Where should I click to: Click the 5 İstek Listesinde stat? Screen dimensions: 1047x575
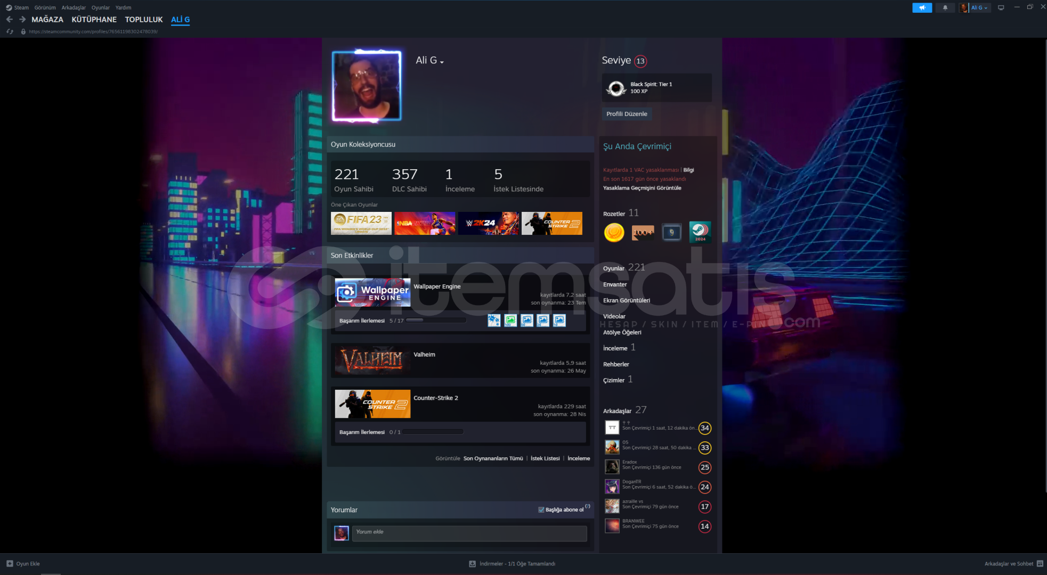coord(518,180)
